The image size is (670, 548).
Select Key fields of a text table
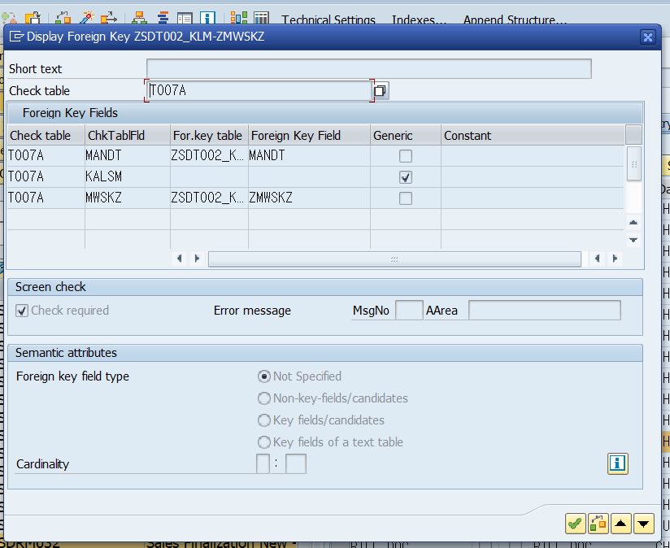pos(263,441)
